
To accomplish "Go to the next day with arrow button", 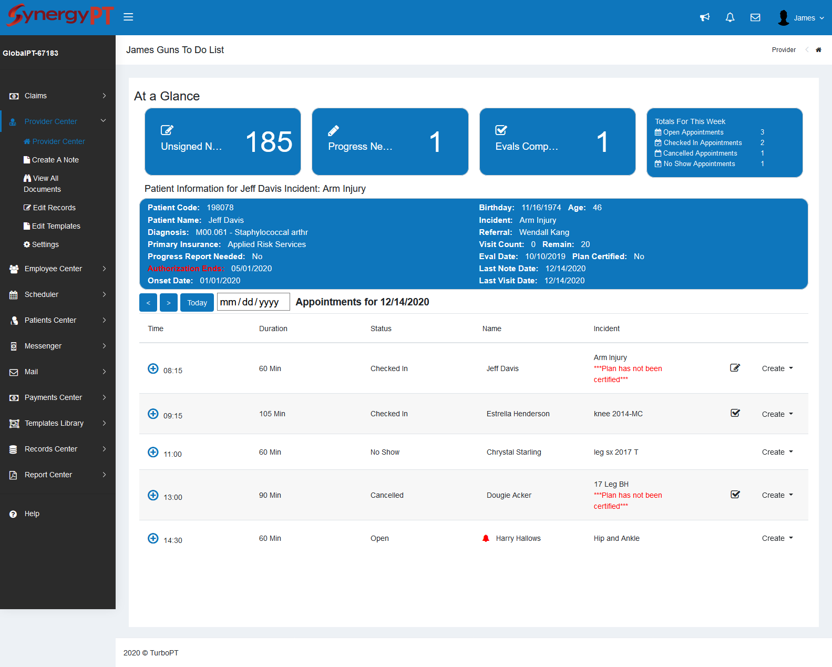I will [x=168, y=303].
